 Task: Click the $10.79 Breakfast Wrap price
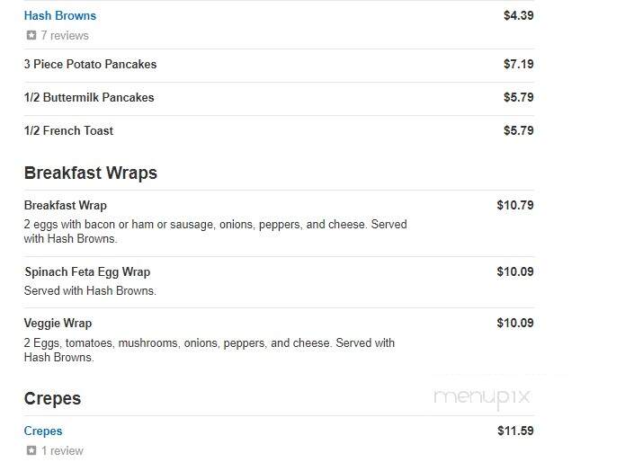click(515, 205)
